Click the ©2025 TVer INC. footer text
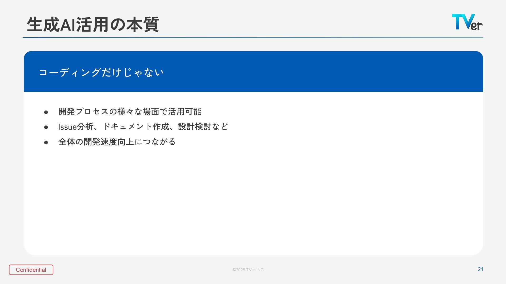Viewport: 506px width, 284px height. [249, 270]
